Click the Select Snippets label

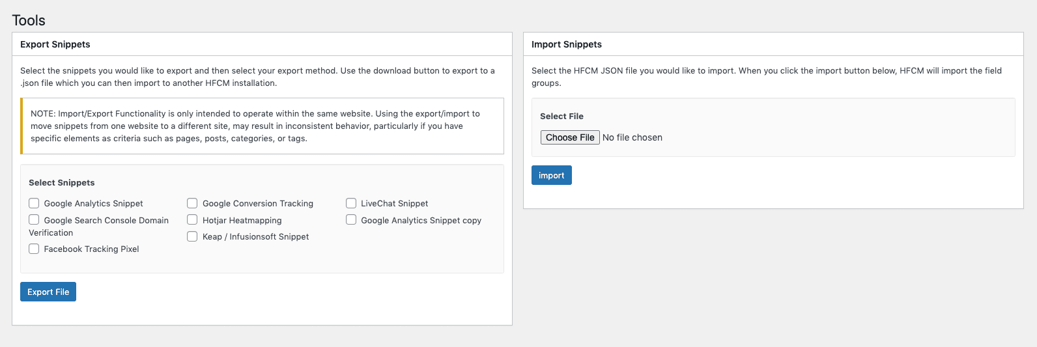click(62, 183)
